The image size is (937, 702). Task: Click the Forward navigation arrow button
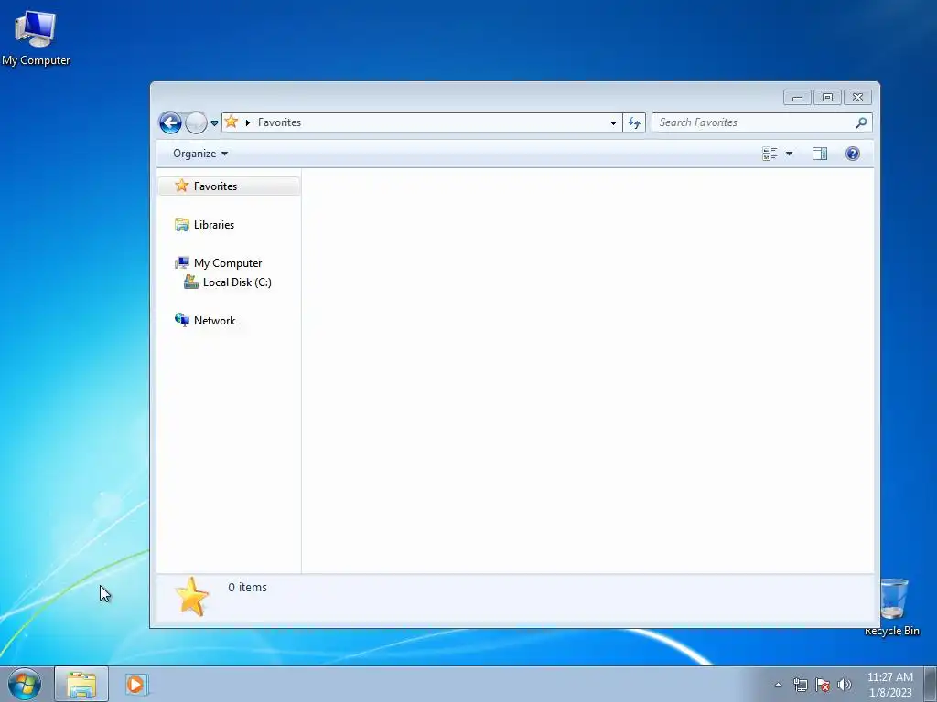point(196,123)
